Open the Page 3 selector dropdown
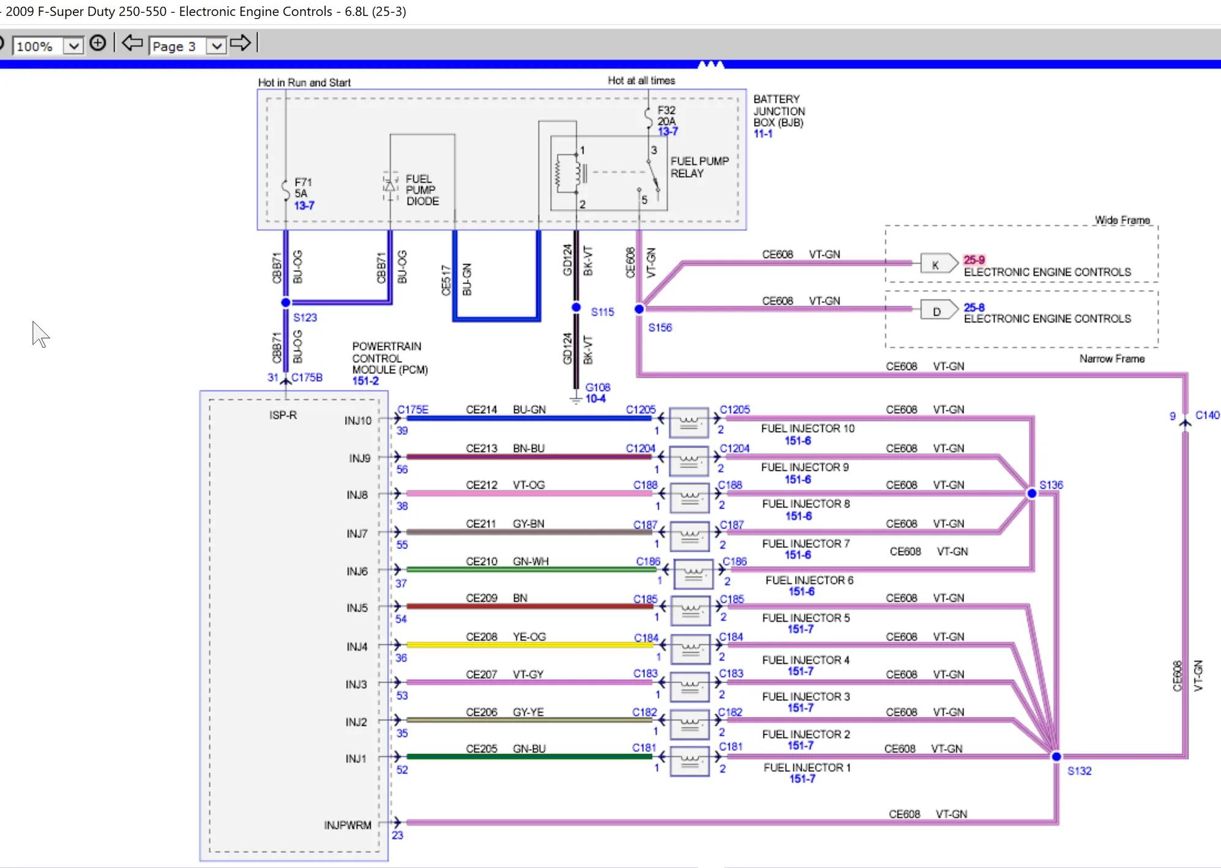The height and width of the screenshot is (868, 1221). click(x=216, y=46)
